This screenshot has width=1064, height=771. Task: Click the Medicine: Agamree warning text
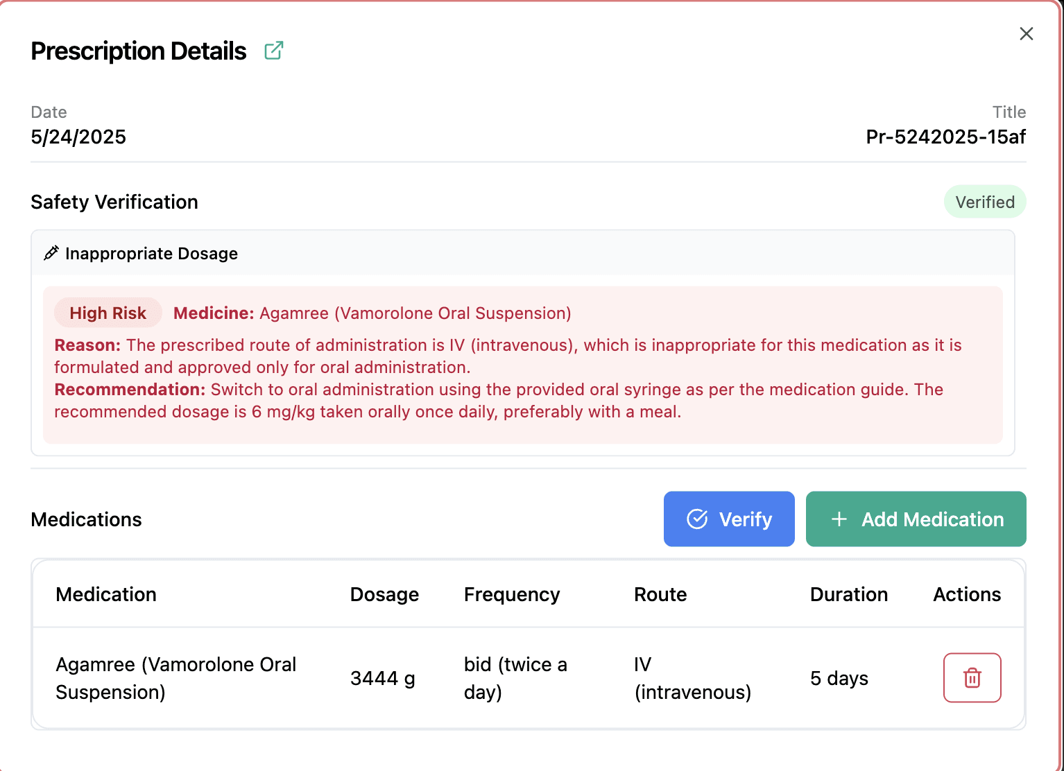coord(372,313)
